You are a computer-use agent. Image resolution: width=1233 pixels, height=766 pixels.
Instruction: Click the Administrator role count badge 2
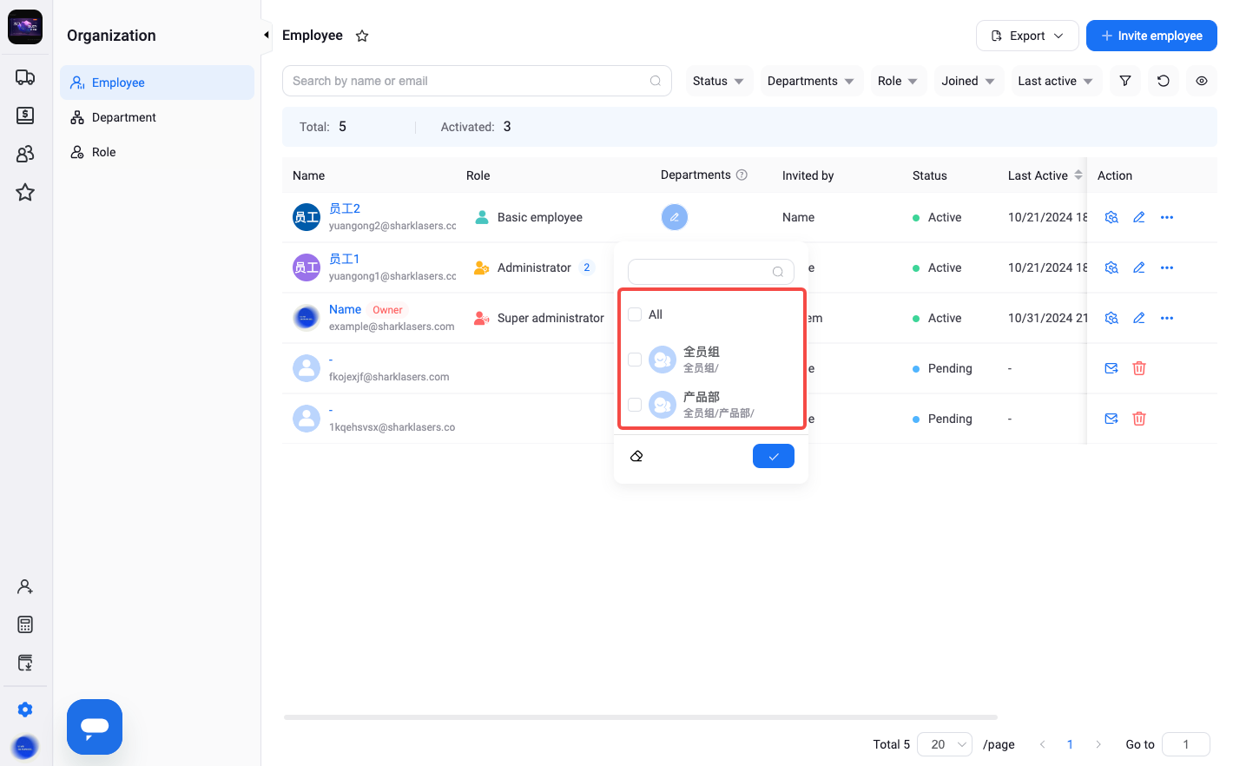[x=587, y=267]
